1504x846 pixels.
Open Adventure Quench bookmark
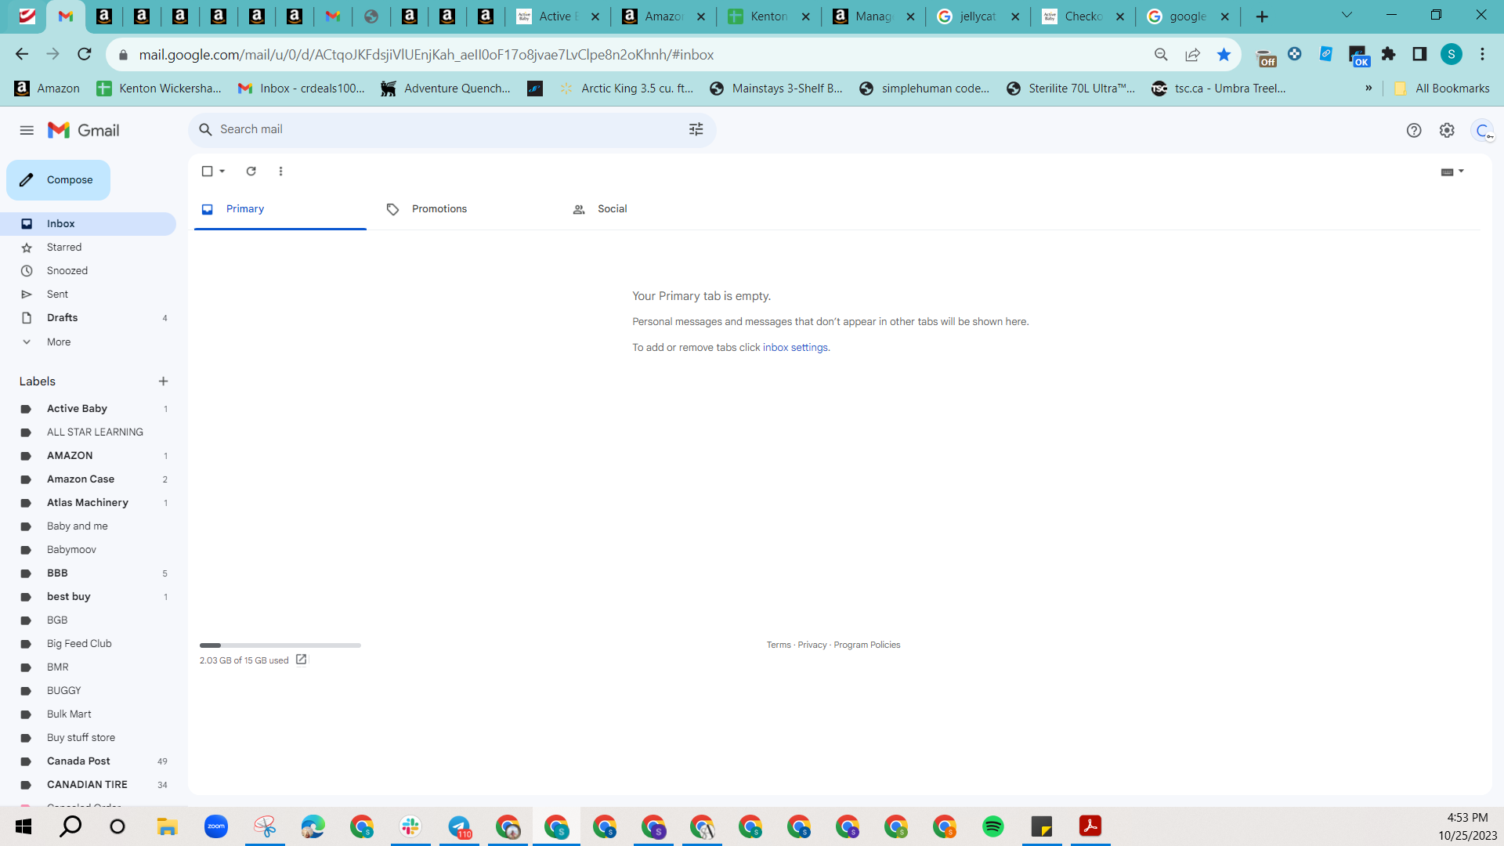(x=446, y=89)
